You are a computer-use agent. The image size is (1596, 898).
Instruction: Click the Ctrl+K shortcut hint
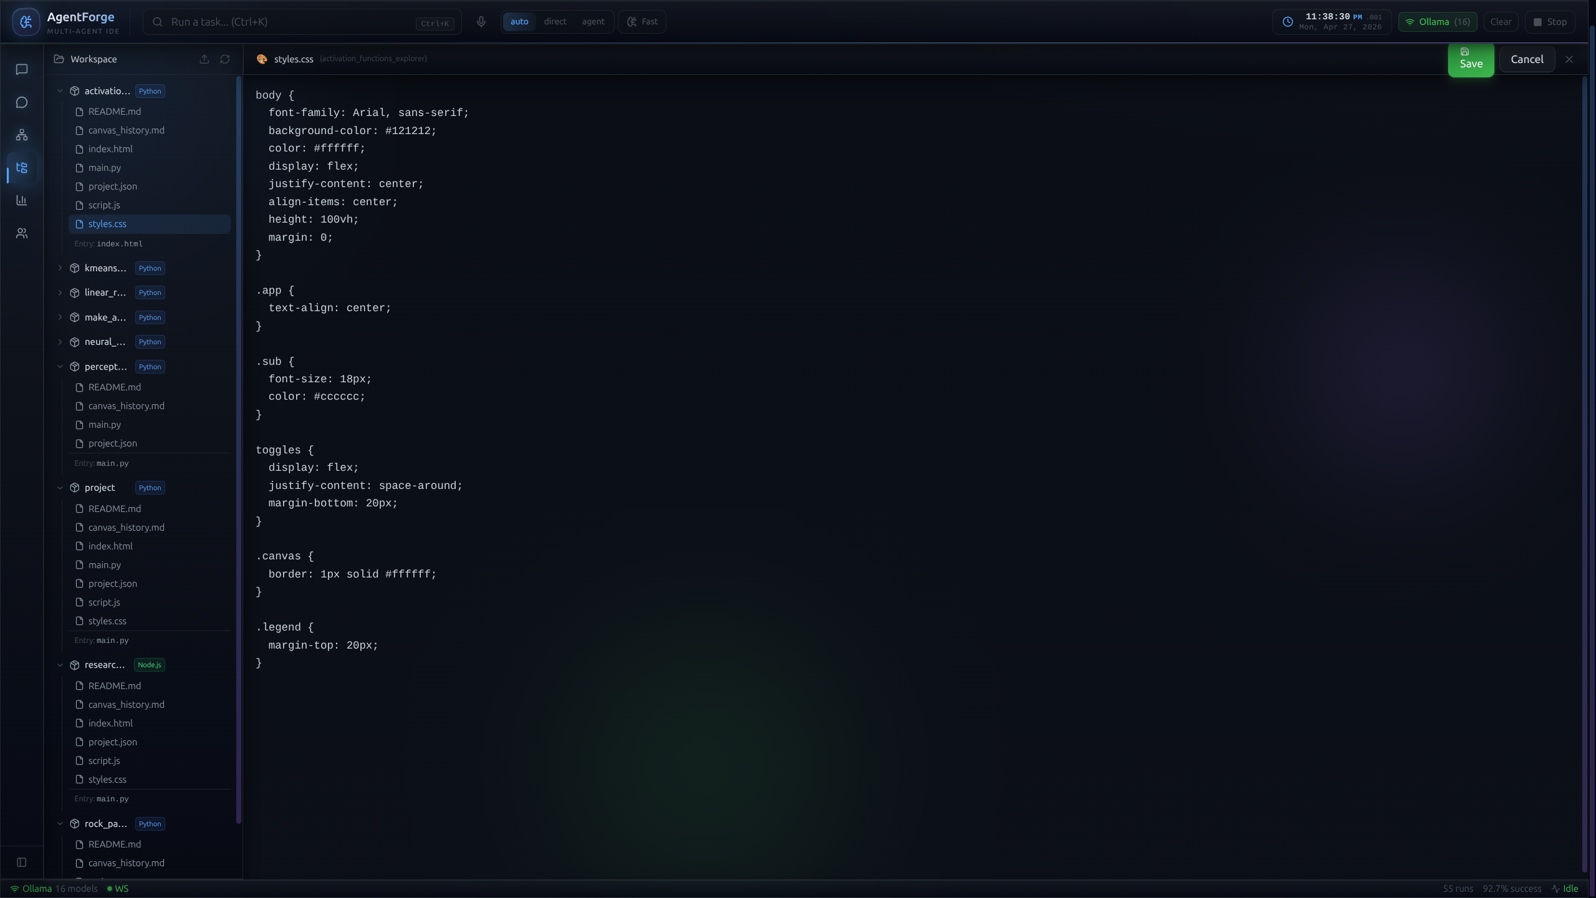[x=435, y=24]
